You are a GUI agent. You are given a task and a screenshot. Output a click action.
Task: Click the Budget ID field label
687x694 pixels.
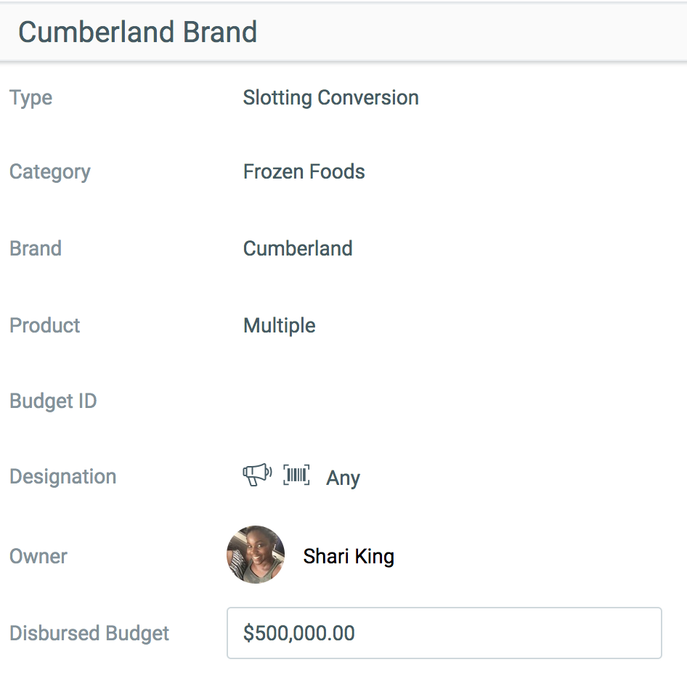coord(53,401)
